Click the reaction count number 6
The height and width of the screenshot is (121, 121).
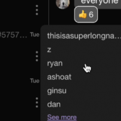pos(91,15)
